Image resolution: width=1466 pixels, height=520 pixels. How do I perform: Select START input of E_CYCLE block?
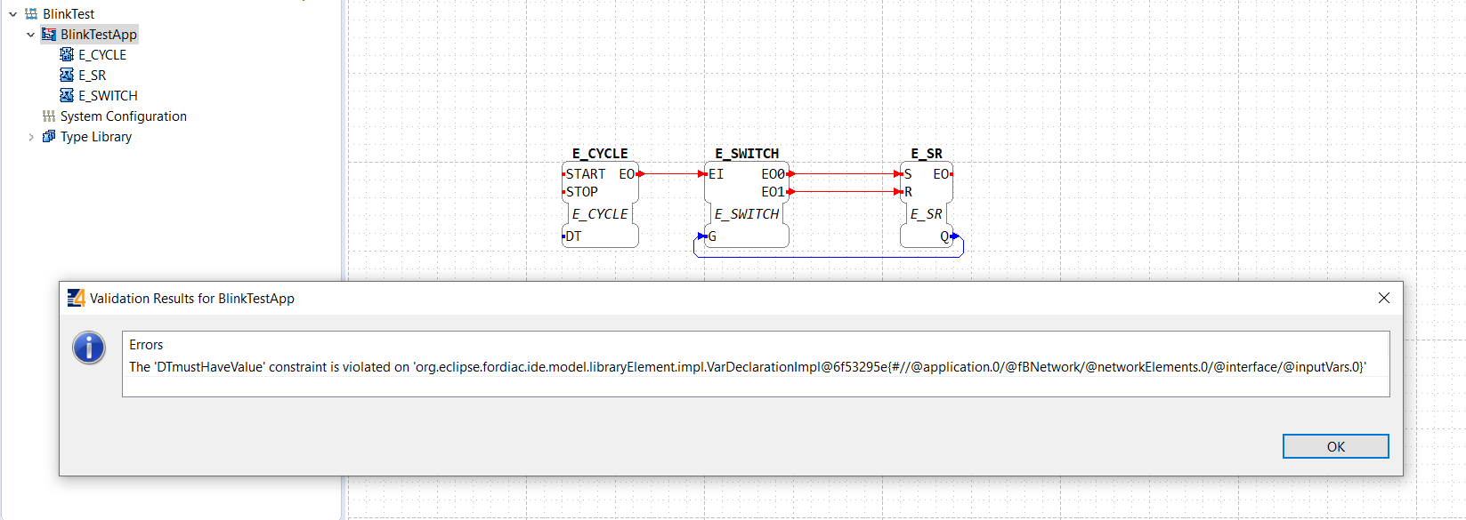tap(586, 174)
